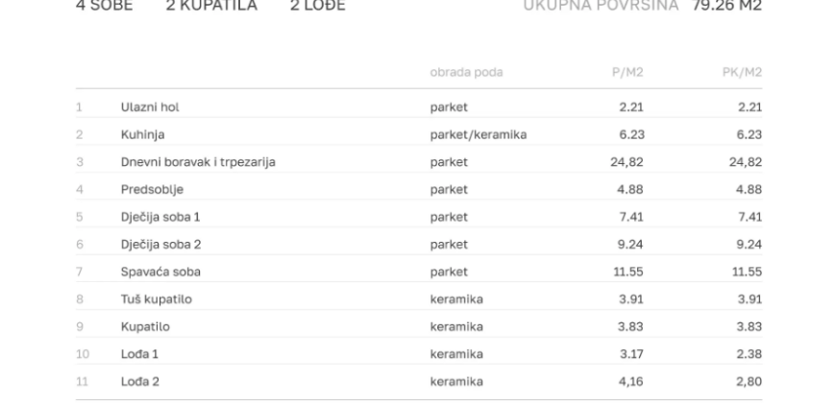
Task: Select the Ulazni hol row
Action: [x=419, y=107]
